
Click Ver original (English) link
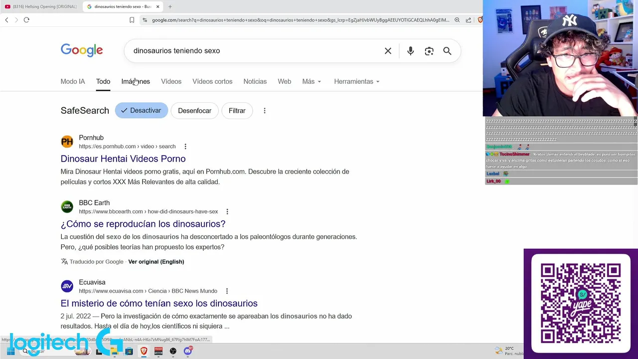pyautogui.click(x=156, y=262)
